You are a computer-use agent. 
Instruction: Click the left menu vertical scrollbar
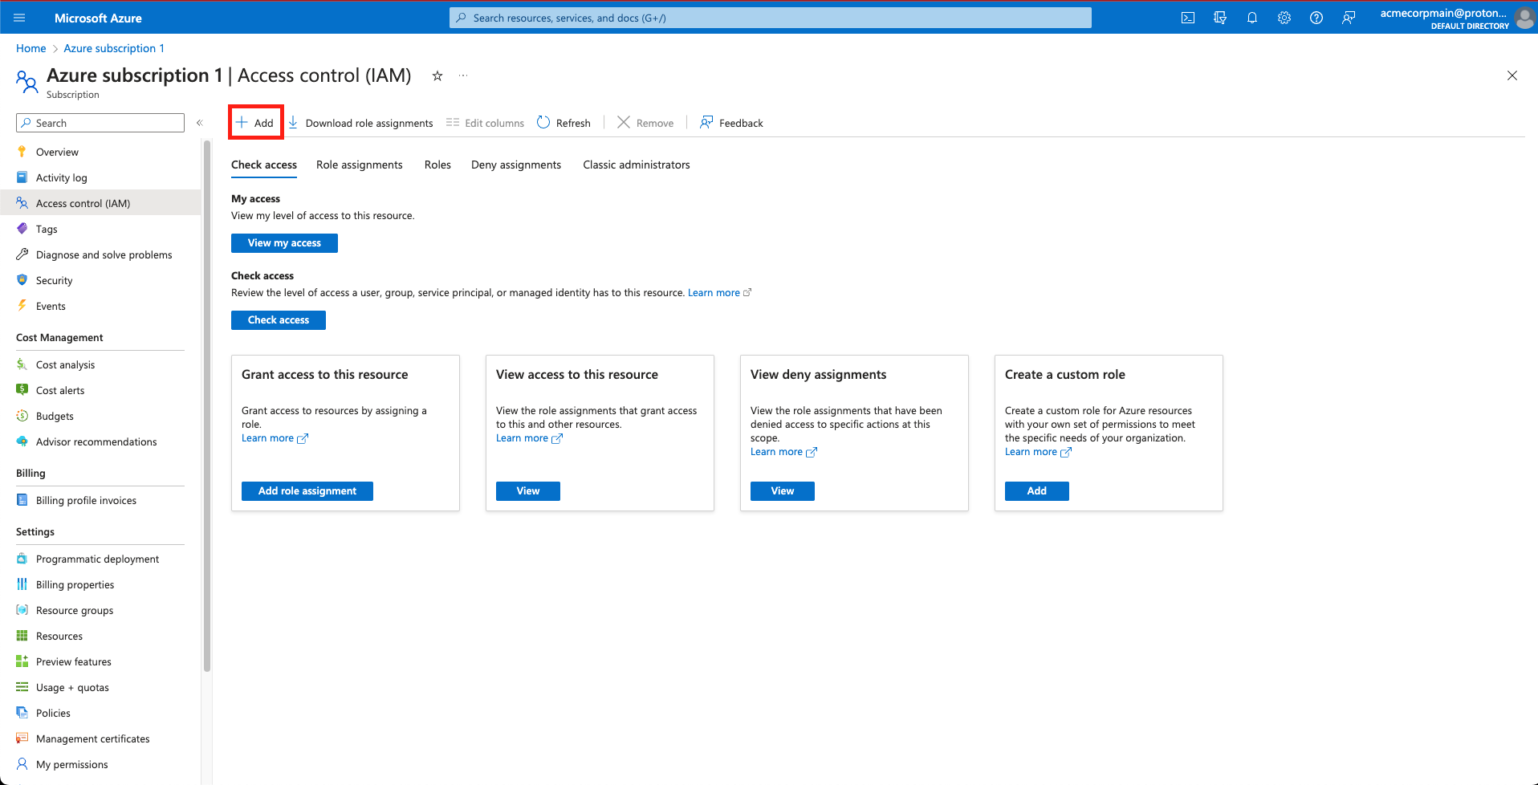pos(207,405)
